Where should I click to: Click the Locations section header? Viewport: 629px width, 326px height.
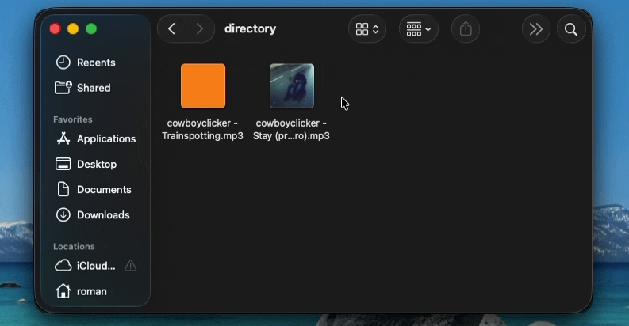74,246
